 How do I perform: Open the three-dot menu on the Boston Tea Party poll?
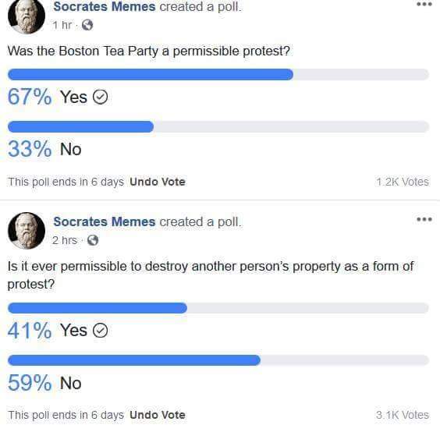tap(424, 4)
